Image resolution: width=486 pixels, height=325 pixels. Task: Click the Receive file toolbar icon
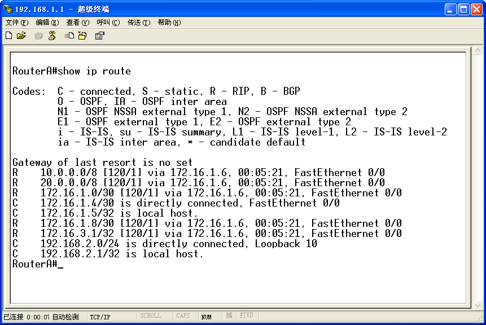click(x=82, y=36)
